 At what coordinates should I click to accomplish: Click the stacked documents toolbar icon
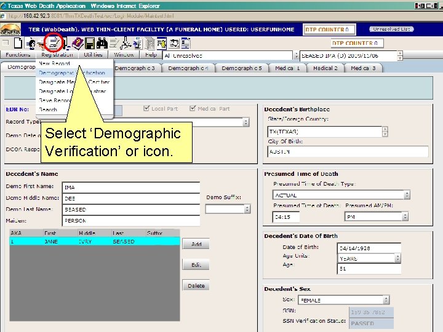point(150,44)
